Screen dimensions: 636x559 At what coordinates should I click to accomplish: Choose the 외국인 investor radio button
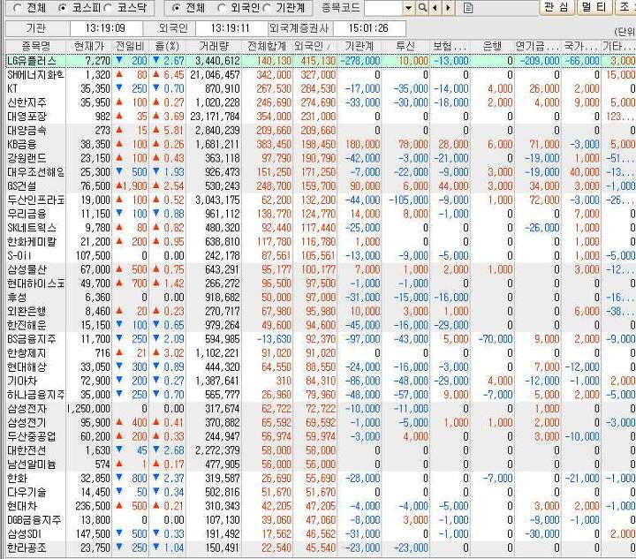[222, 8]
